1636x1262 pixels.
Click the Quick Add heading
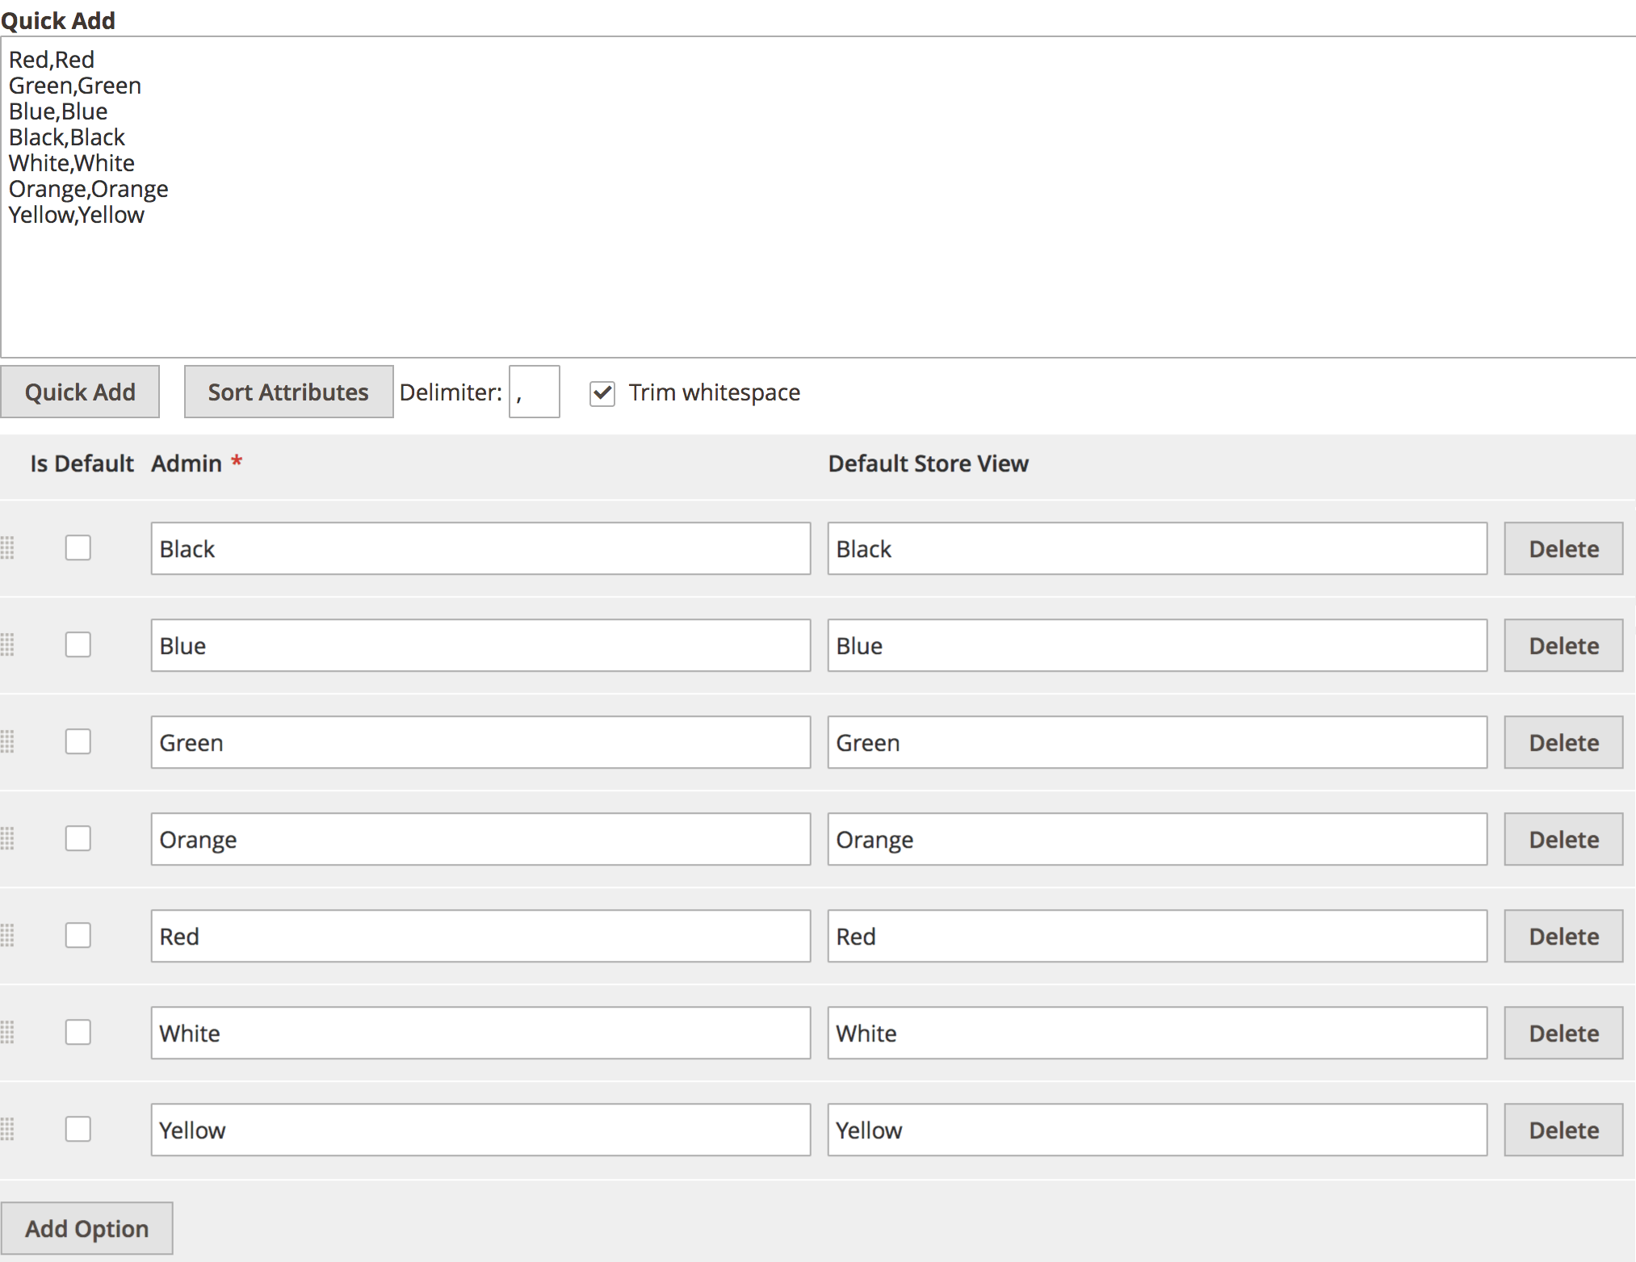pyautogui.click(x=58, y=19)
